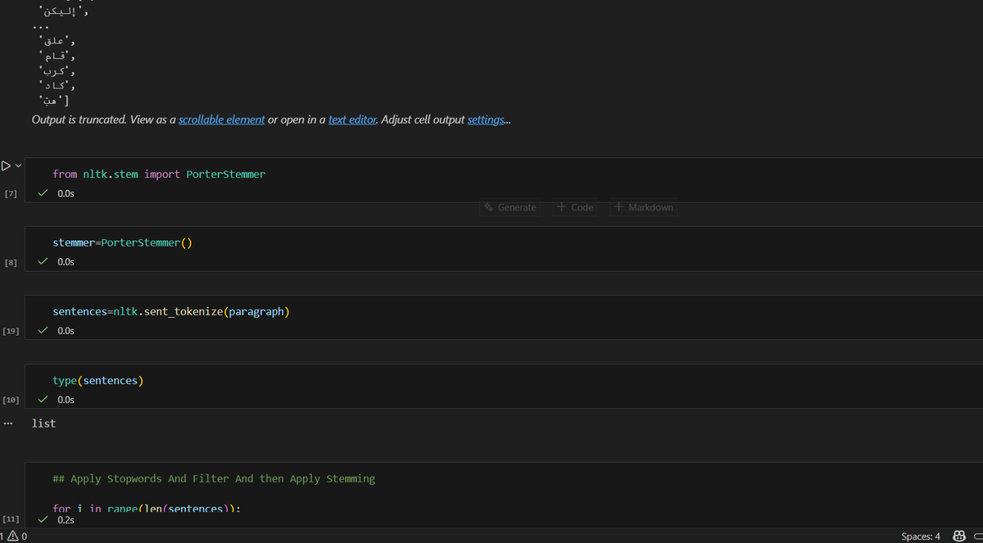This screenshot has width=983, height=543.
Task: Open cell output settings link
Action: click(x=486, y=120)
